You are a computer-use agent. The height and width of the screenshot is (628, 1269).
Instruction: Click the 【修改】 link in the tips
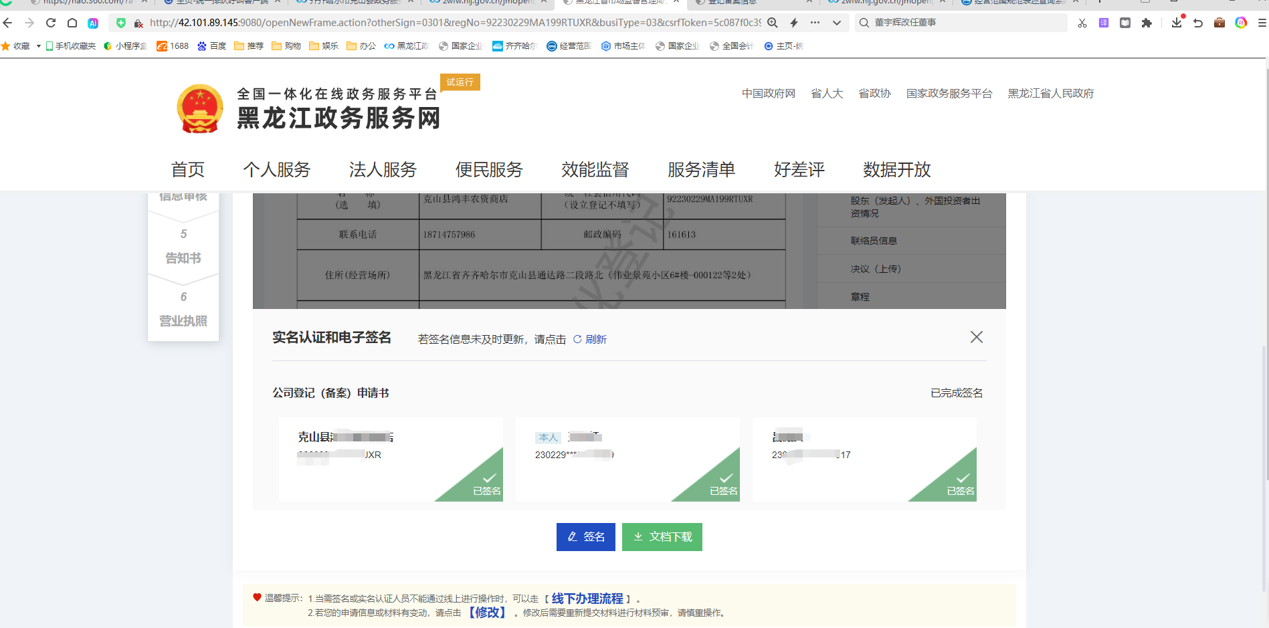point(488,613)
